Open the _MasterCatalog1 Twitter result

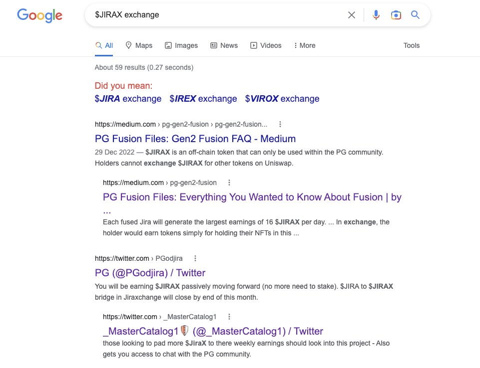tap(213, 331)
